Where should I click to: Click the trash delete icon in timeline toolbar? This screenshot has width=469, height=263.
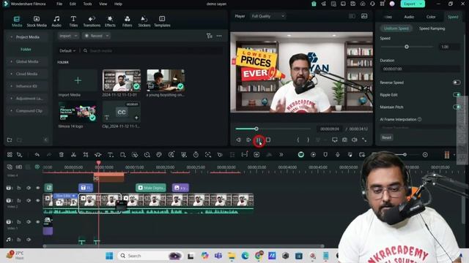click(62, 155)
